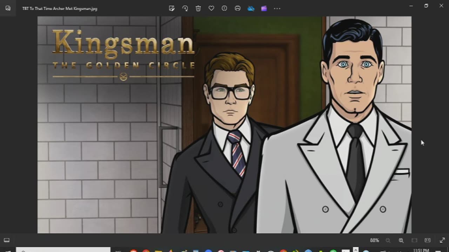
Task: Click the OneDrive cloud icon
Action: click(251, 8)
